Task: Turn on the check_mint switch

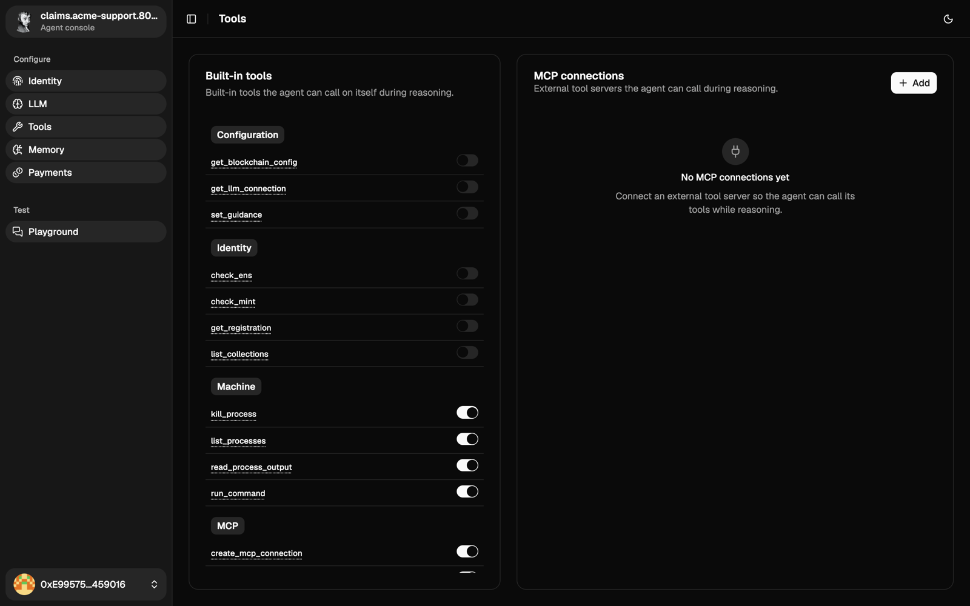Action: 467,300
